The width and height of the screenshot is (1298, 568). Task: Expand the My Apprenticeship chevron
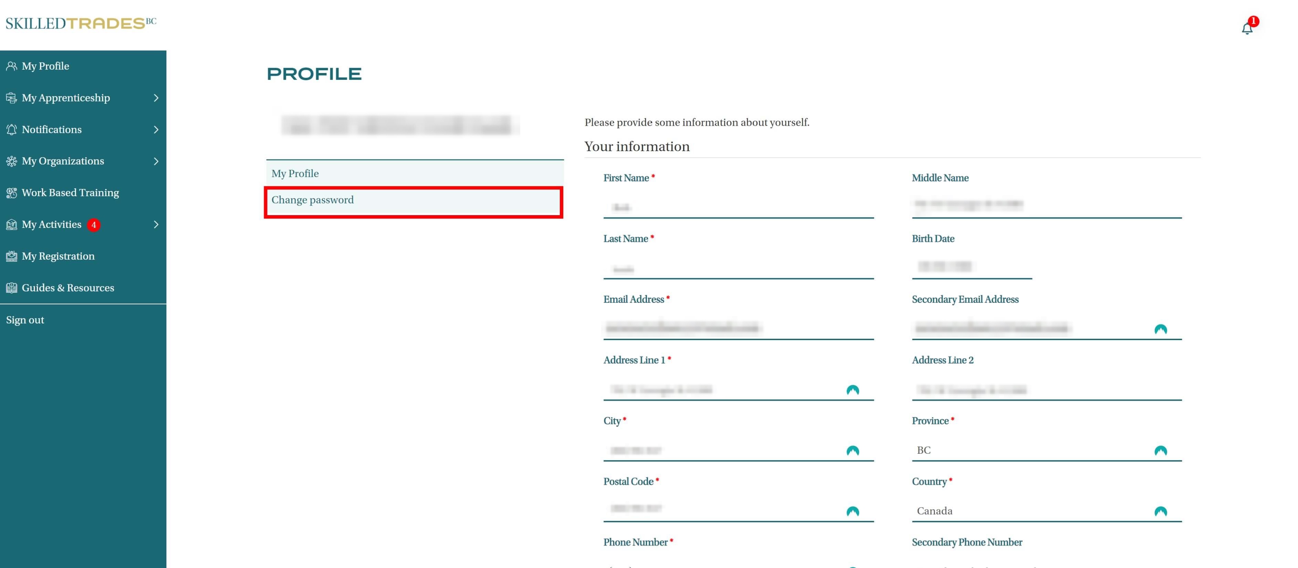156,98
